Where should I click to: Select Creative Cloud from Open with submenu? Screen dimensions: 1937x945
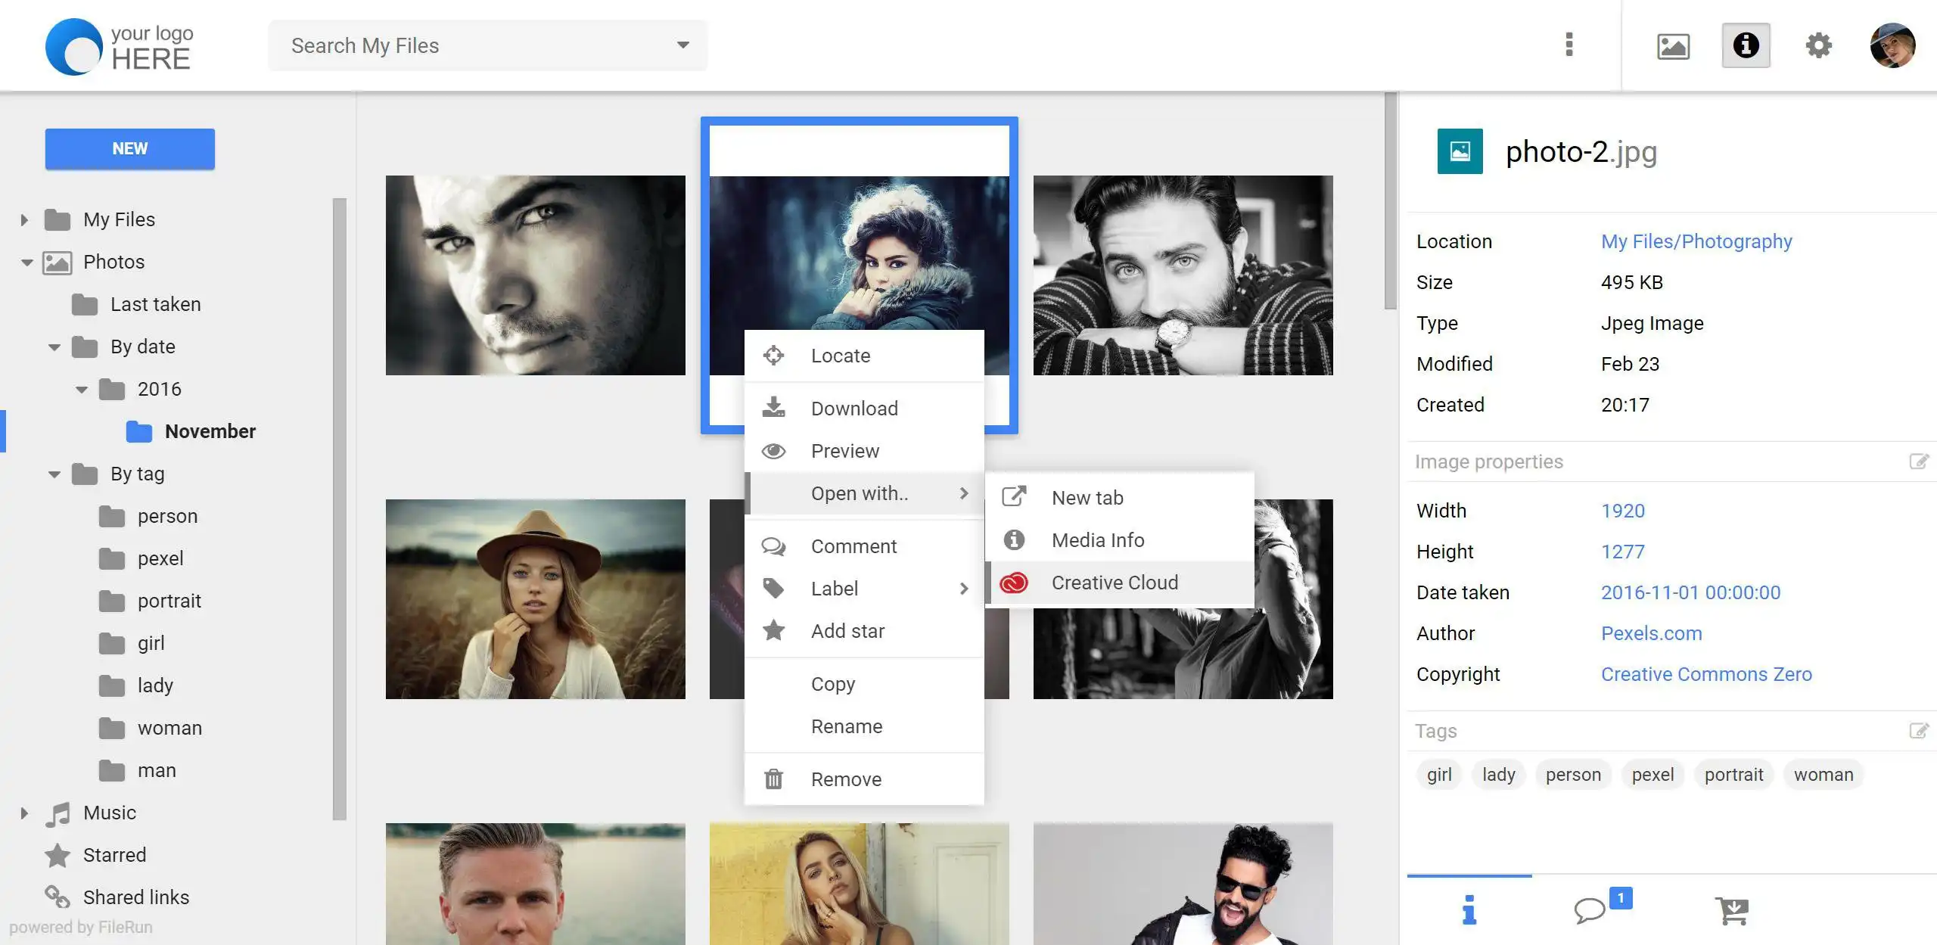[1113, 582]
